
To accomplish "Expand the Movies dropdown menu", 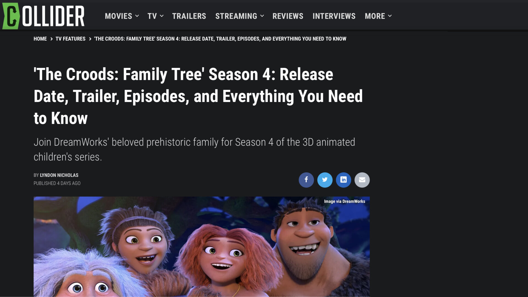I will [122, 16].
